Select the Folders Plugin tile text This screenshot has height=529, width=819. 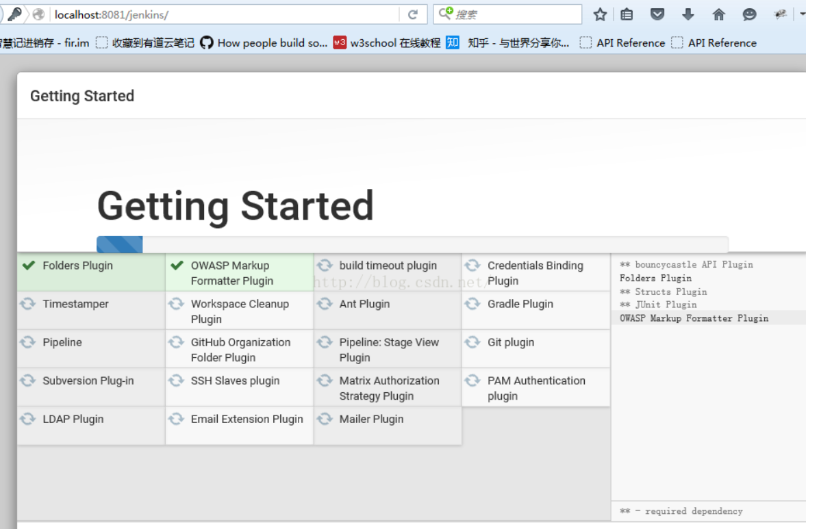pyautogui.click(x=78, y=266)
